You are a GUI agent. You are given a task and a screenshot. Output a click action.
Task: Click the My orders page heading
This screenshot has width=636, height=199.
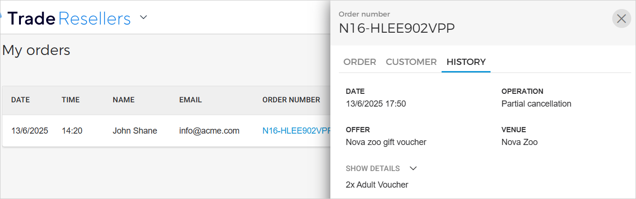click(x=36, y=50)
